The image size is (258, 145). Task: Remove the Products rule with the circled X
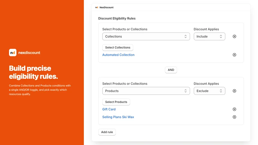click(x=234, y=91)
